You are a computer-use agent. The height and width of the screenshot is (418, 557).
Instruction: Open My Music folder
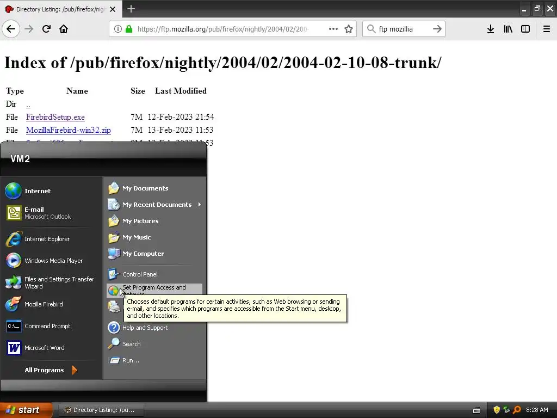[154, 237]
